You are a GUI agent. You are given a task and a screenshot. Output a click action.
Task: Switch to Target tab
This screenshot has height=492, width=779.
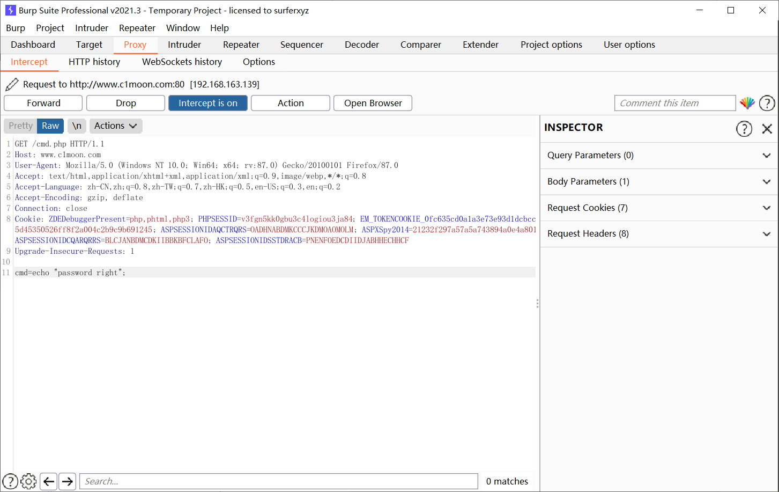click(x=89, y=45)
